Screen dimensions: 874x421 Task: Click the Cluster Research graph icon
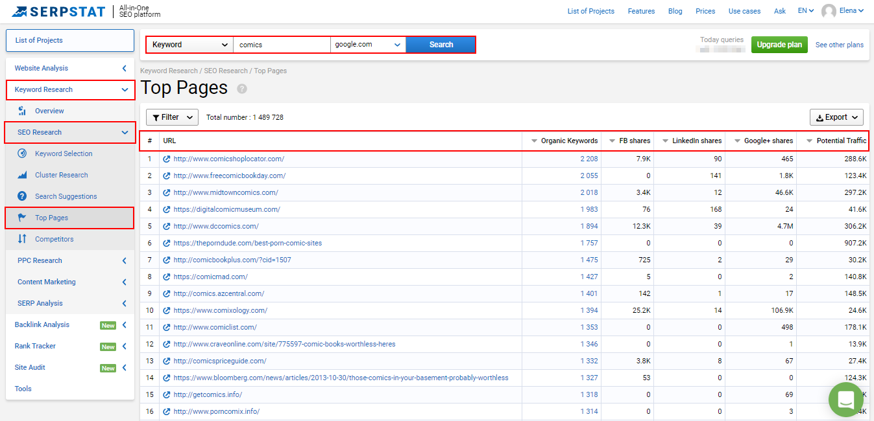coord(22,175)
